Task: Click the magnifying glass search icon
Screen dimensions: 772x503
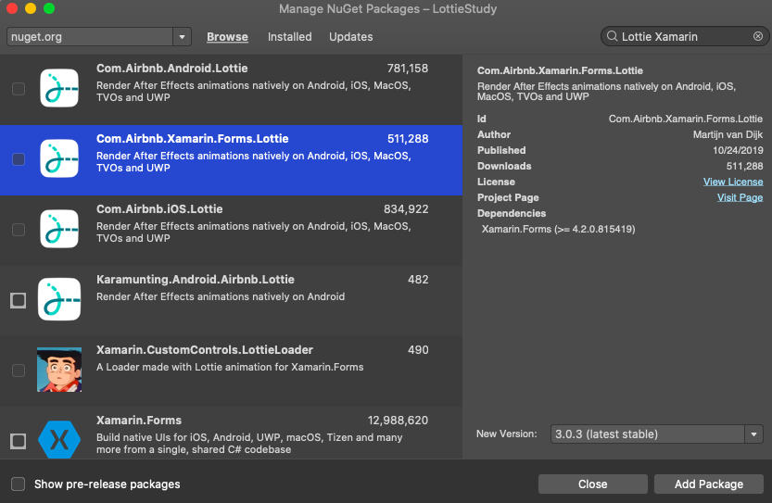Action: point(612,36)
